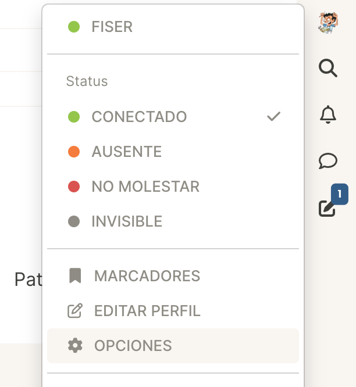The height and width of the screenshot is (387, 356).
Task: Set status to CONECTADO
Action: (x=139, y=117)
